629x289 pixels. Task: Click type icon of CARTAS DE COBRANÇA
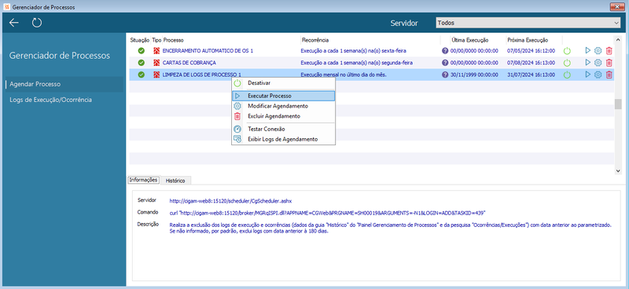(x=156, y=63)
